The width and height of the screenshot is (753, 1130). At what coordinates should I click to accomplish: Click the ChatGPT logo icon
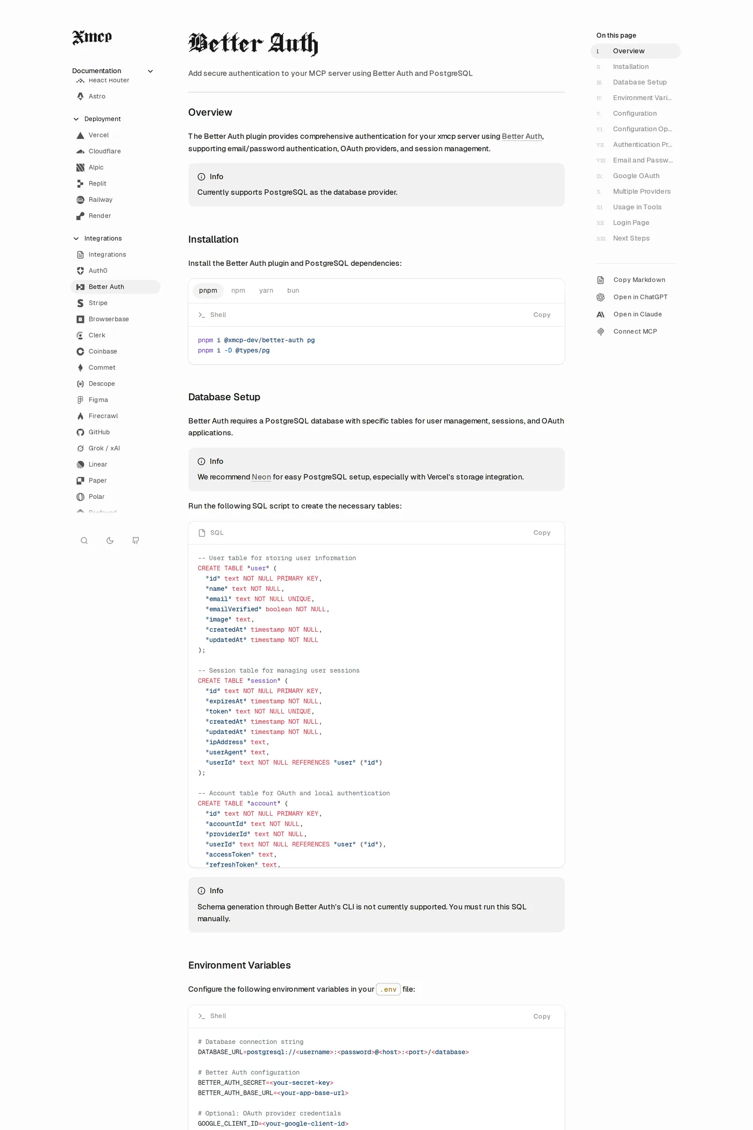[601, 297]
